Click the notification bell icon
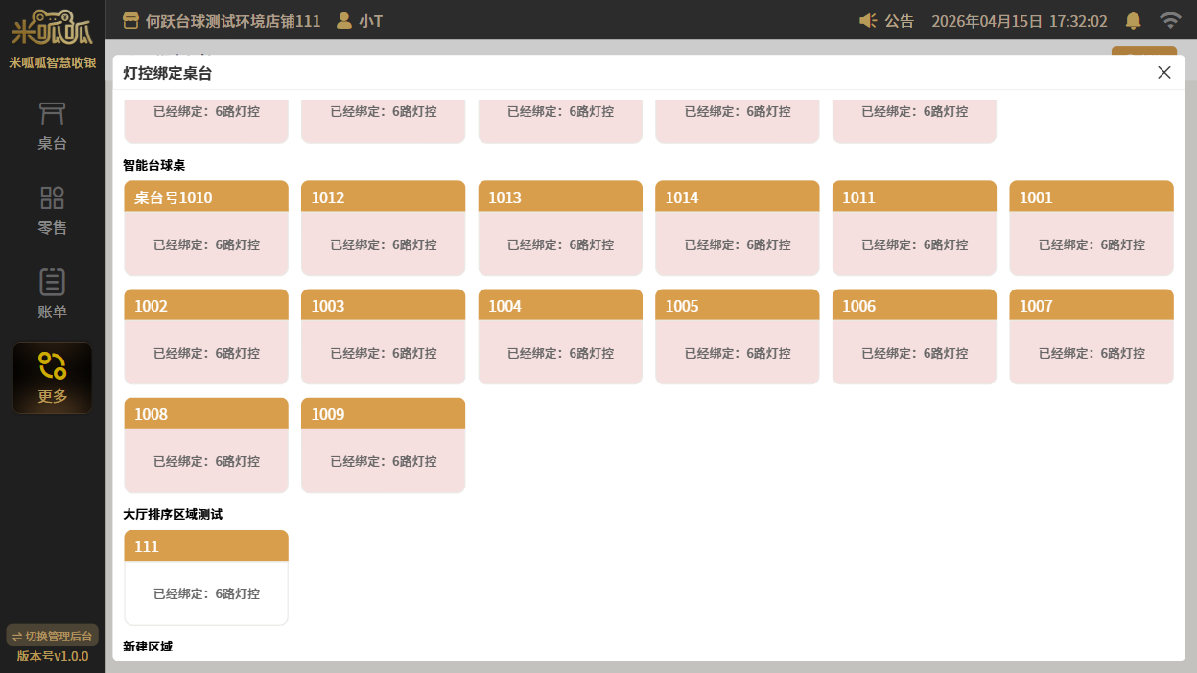Viewport: 1197px width, 673px height. 1133,20
